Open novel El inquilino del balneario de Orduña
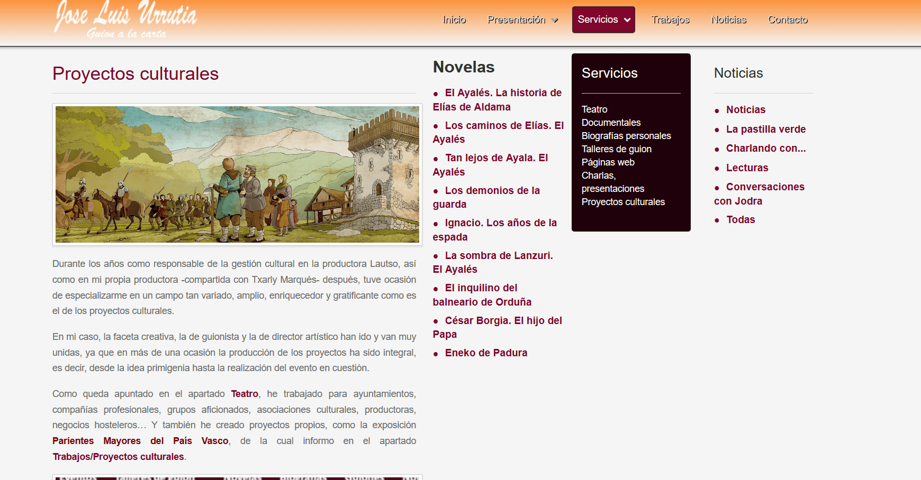 coord(482,295)
